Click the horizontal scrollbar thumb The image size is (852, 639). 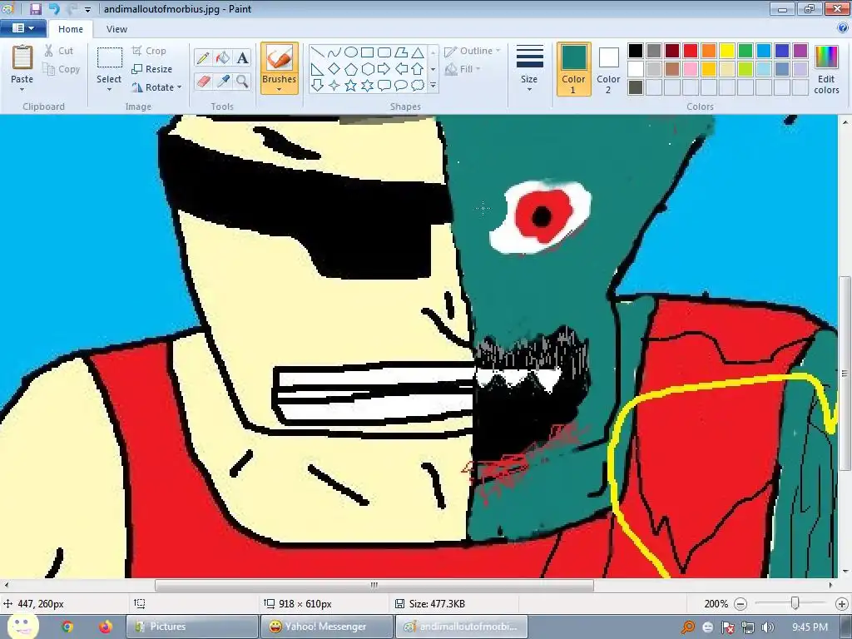[x=374, y=585]
